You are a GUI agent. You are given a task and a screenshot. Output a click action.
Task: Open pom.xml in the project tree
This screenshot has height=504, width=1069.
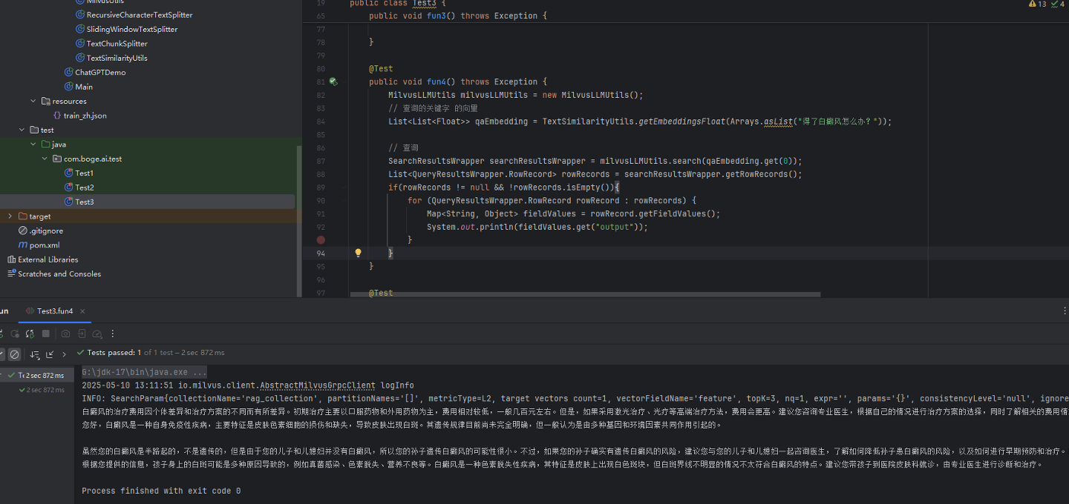coord(44,245)
